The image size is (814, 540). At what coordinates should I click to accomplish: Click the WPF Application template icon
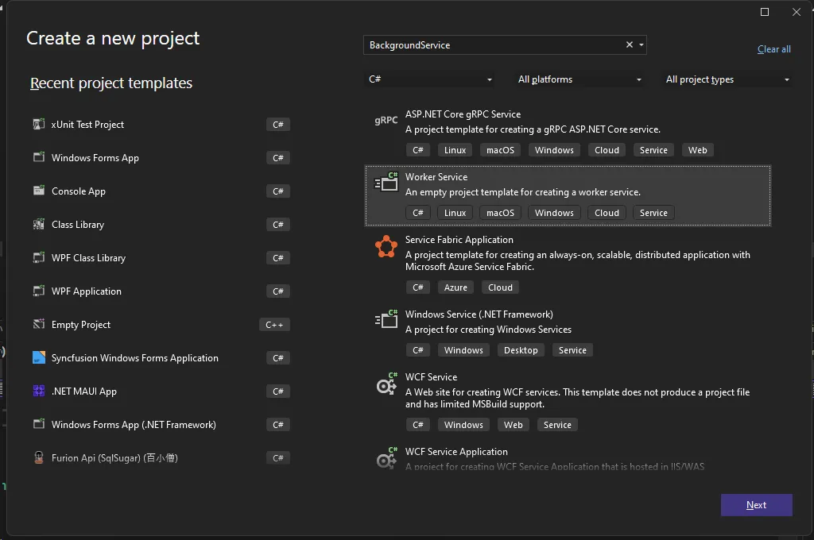coord(39,291)
